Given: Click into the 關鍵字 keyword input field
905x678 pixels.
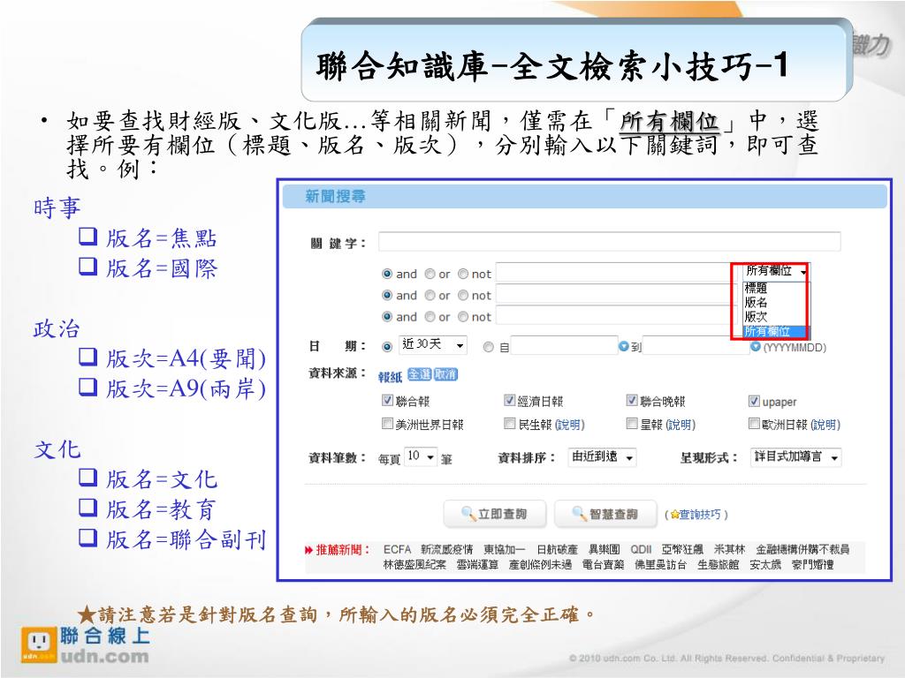Looking at the screenshot, I should tap(610, 242).
